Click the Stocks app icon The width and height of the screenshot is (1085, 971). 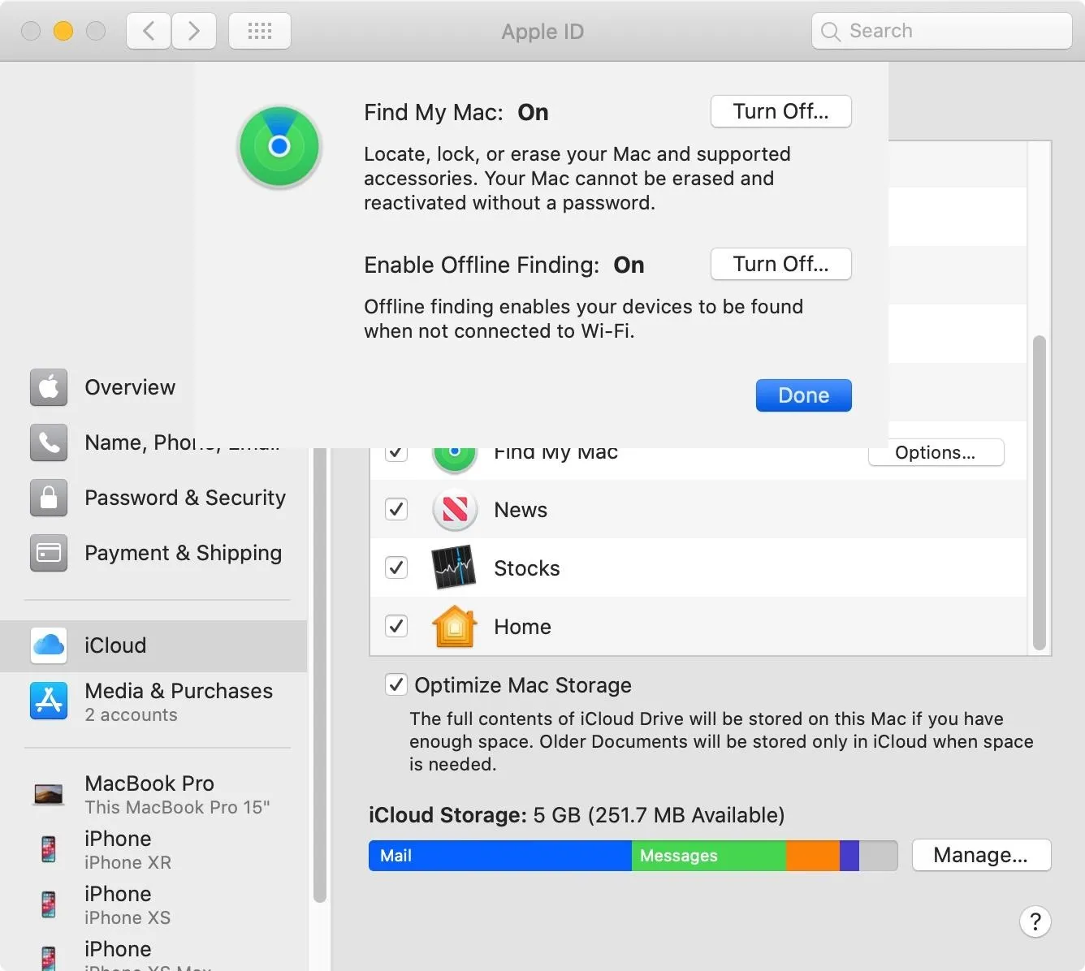(x=454, y=568)
